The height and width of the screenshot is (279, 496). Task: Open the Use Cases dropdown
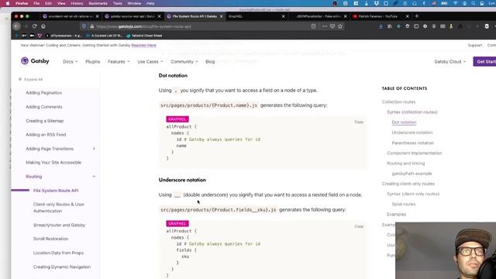tap(150, 61)
